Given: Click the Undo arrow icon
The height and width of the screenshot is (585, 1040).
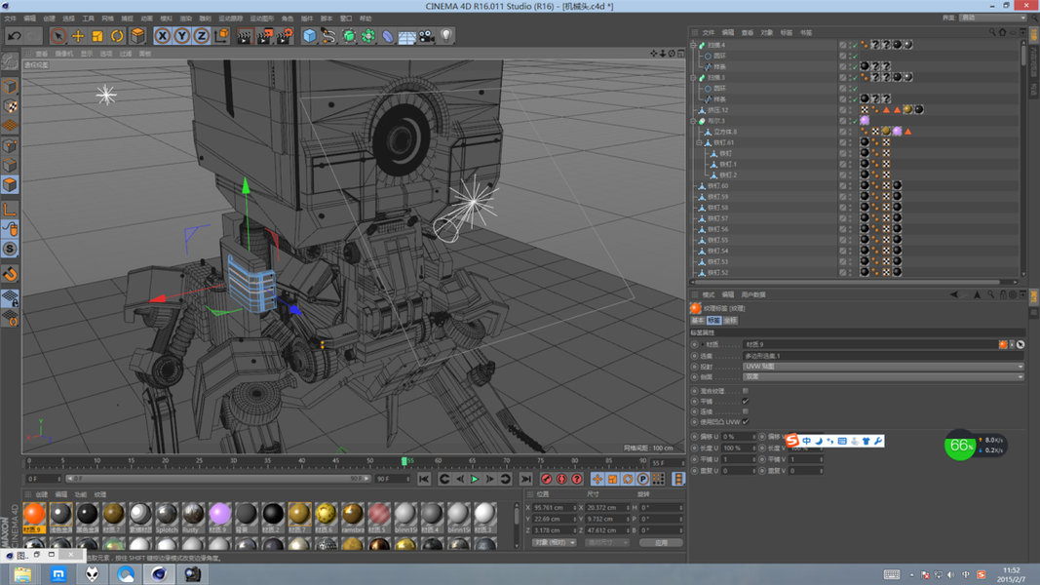Looking at the screenshot, I should 15,36.
